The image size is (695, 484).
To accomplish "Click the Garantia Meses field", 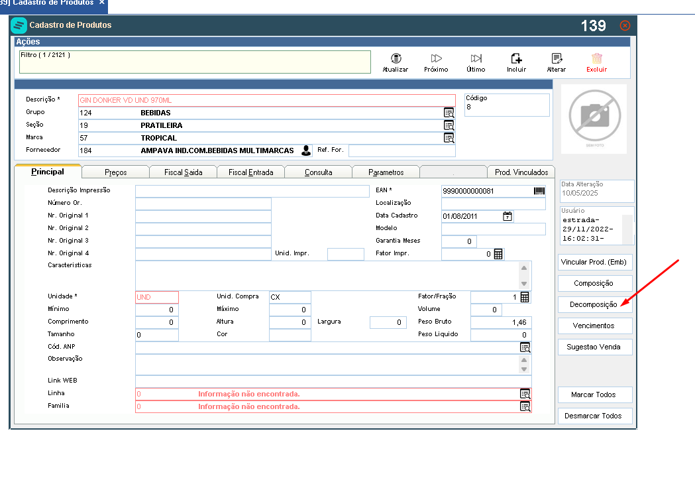I will pyautogui.click(x=458, y=241).
